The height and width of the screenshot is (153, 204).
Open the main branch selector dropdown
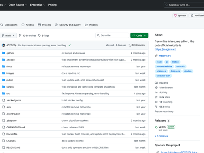point(8,35)
